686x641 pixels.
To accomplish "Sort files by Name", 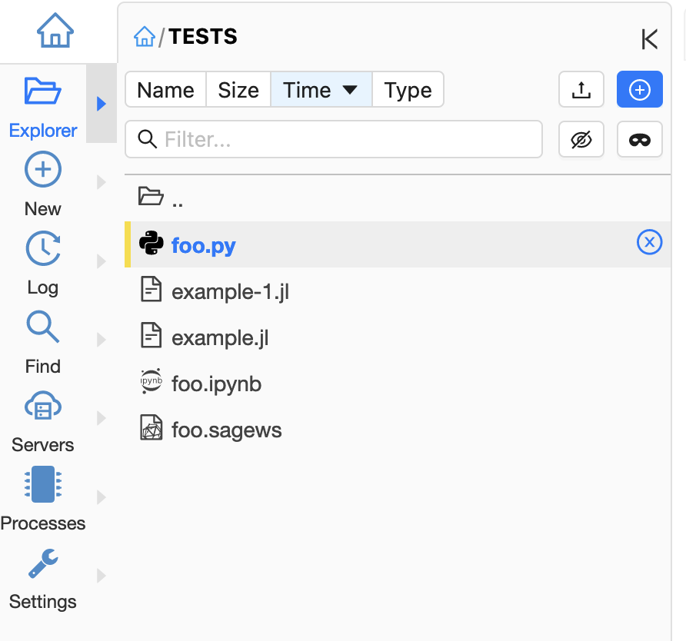I will [x=165, y=90].
